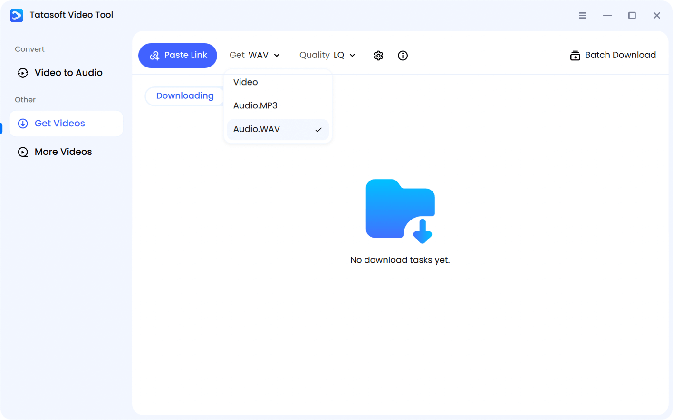
Task: Click the More Videos play icon
Action: pos(23,152)
